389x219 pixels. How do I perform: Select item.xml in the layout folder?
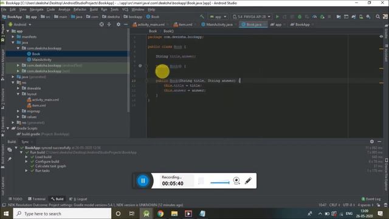point(39,105)
